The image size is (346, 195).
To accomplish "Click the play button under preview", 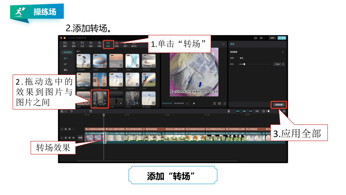I will coord(194,103).
